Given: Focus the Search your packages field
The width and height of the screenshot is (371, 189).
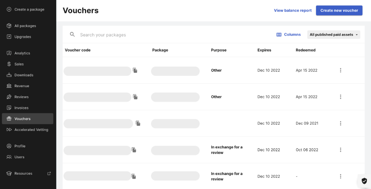Looking at the screenshot, I should [x=166, y=35].
